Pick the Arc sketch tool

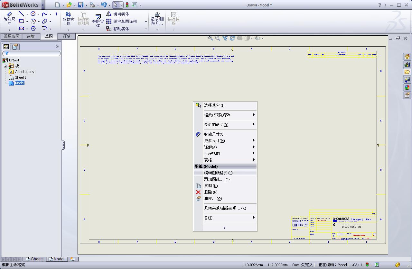[x=33, y=21]
